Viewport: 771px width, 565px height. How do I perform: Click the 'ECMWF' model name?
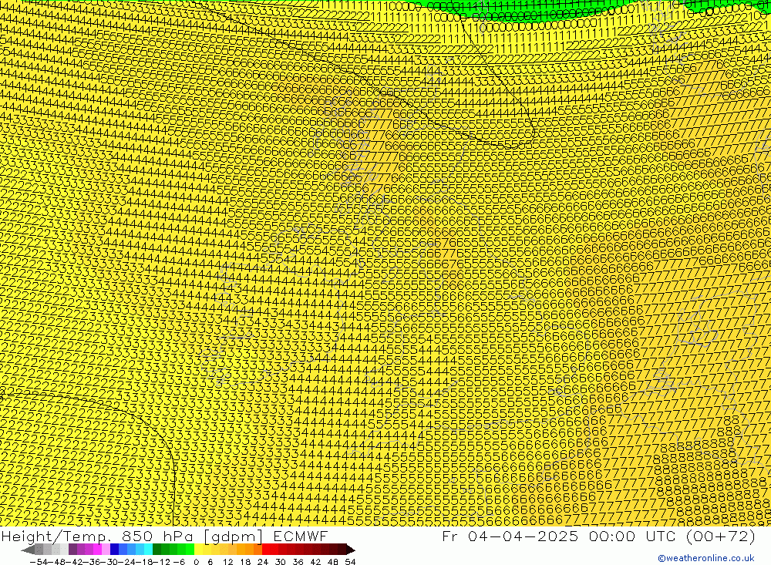[301, 536]
